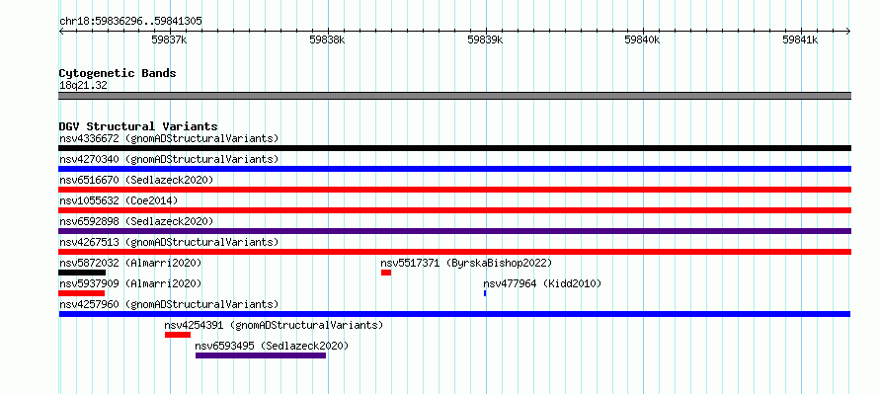Screen dimensions: 879x394
Task: Click label nsv6516670 (Sedlazeck2020)
Action: click(x=136, y=180)
